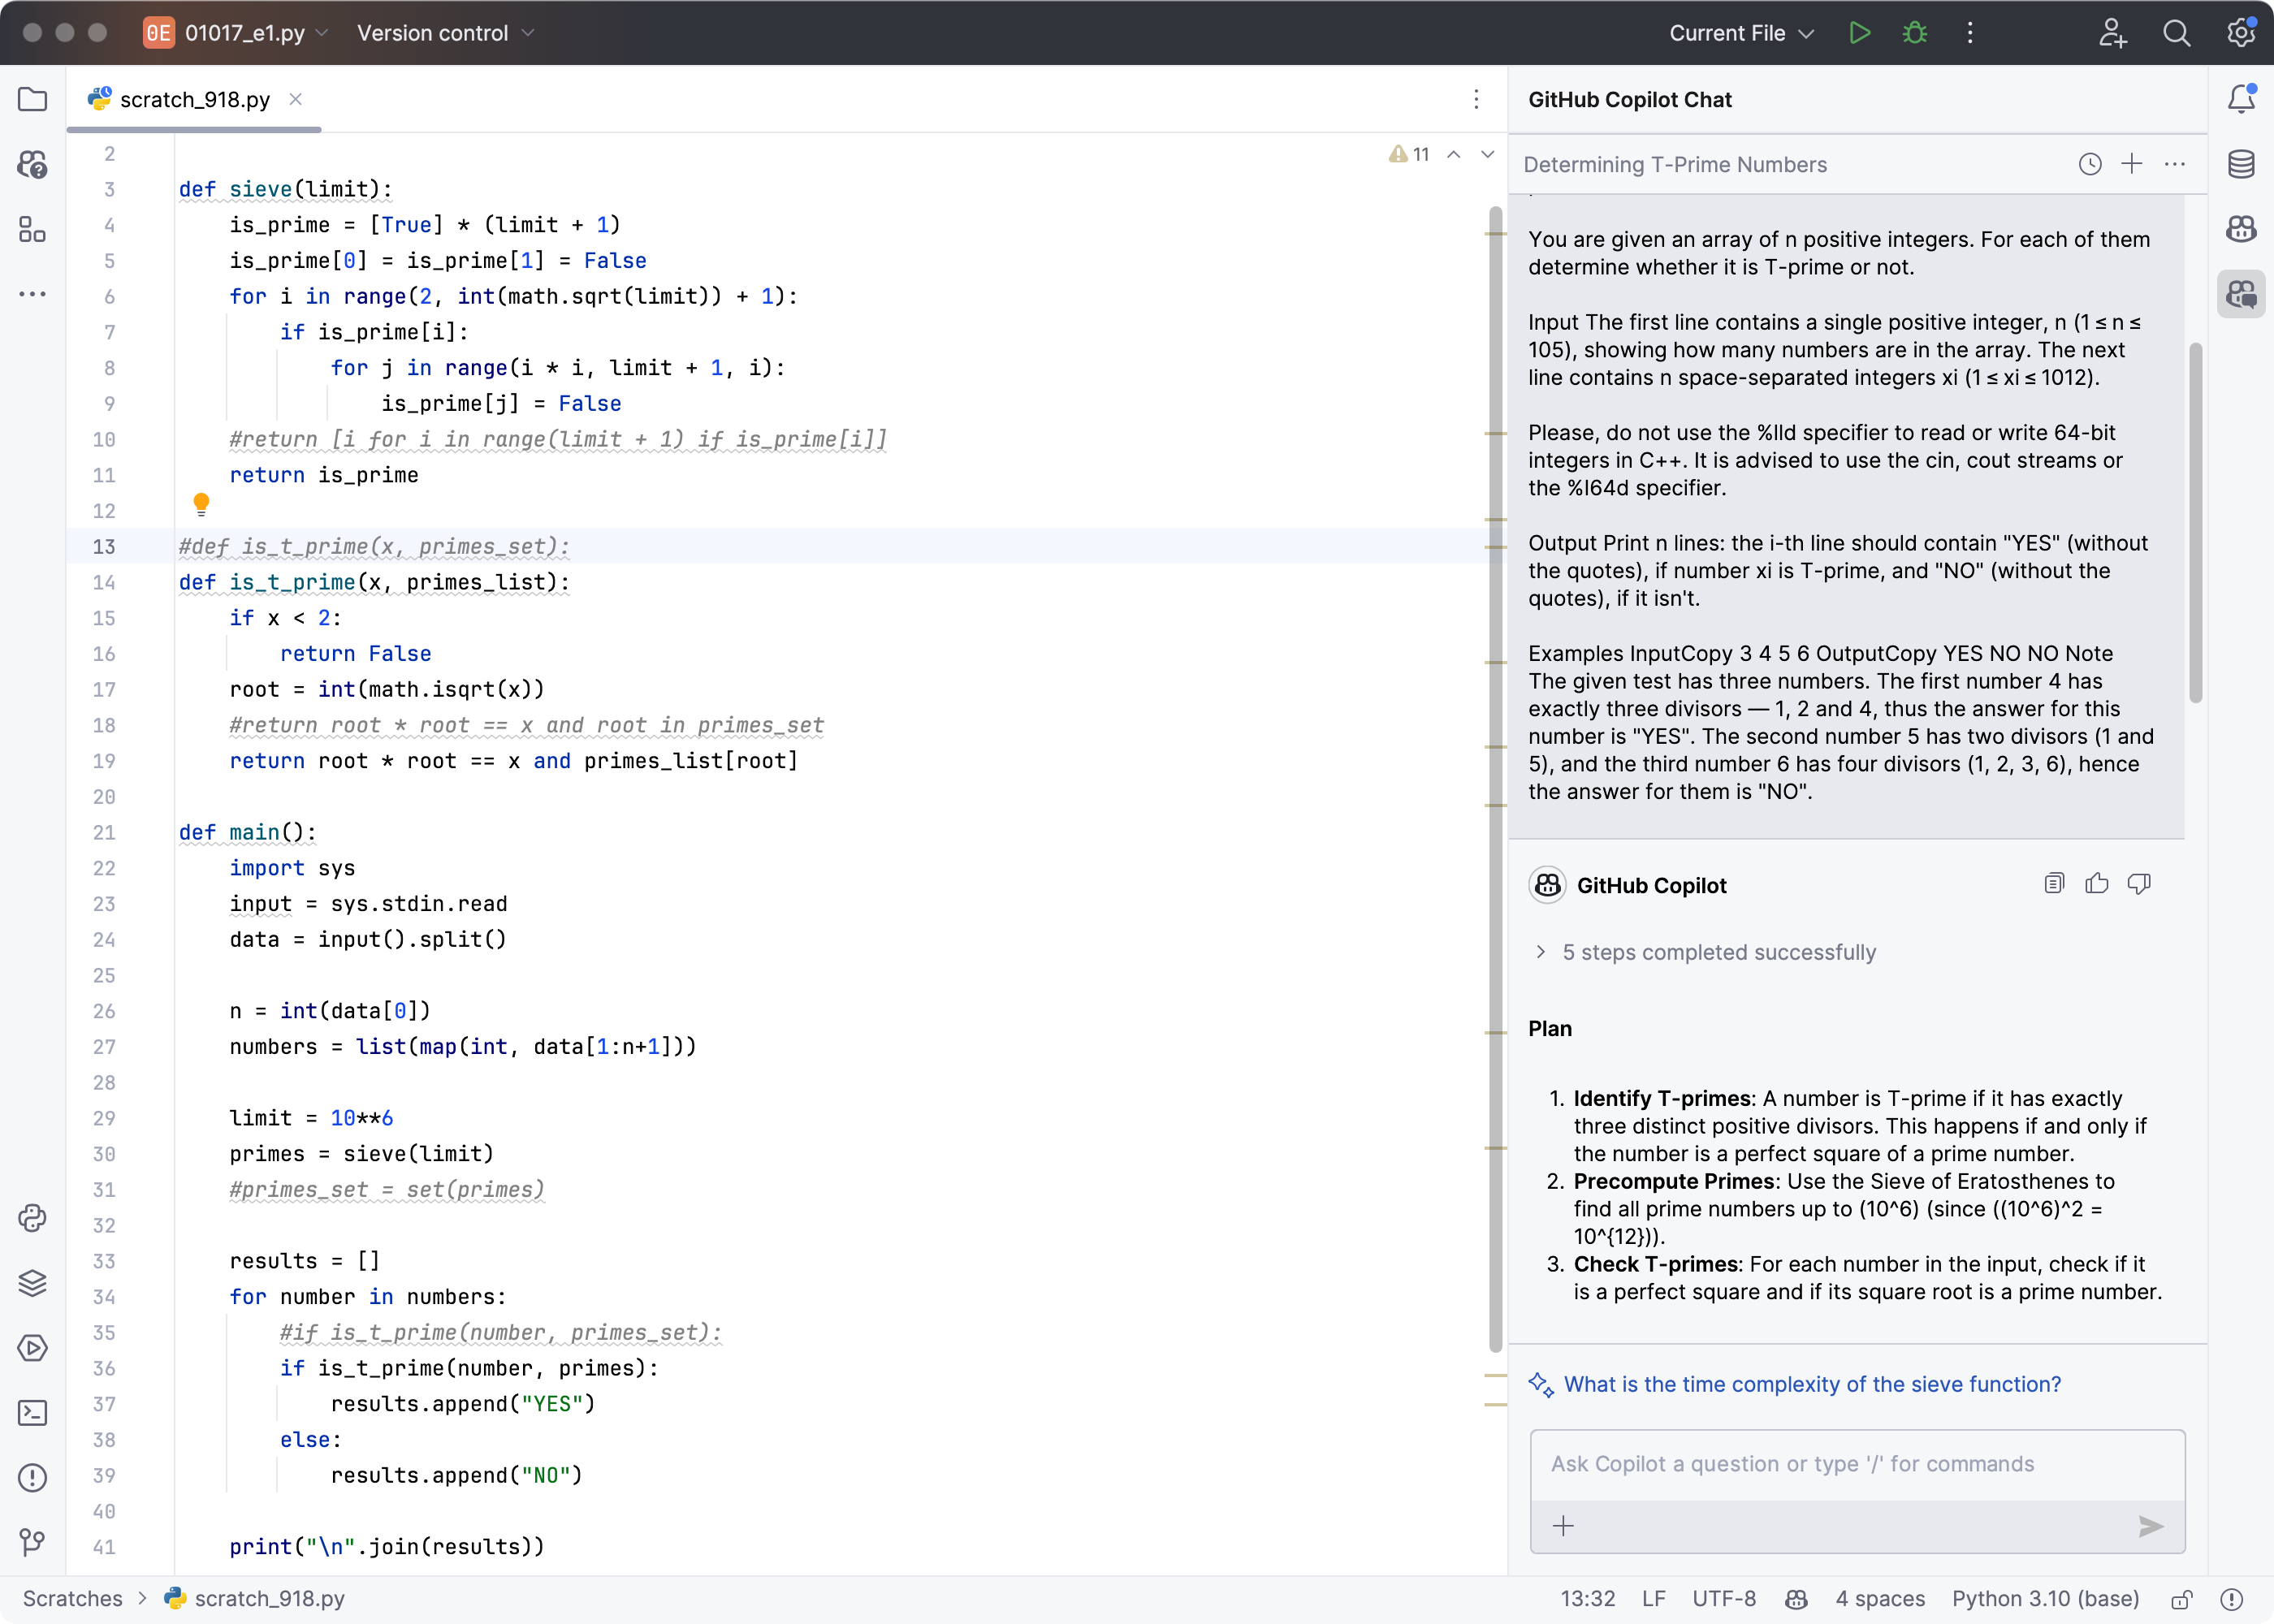Copy the Copilot response
2274x1624 pixels.
coord(2054,883)
